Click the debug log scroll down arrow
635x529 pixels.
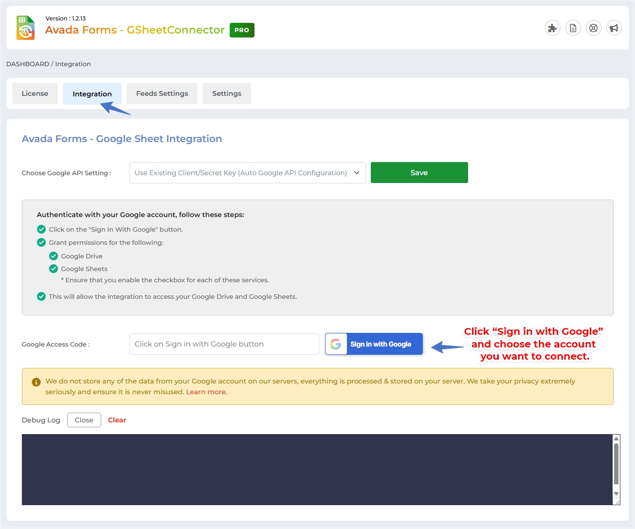click(616, 493)
